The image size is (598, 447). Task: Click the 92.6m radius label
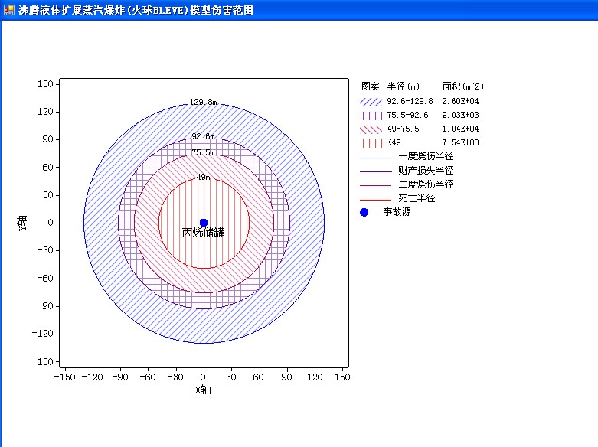tap(203, 136)
